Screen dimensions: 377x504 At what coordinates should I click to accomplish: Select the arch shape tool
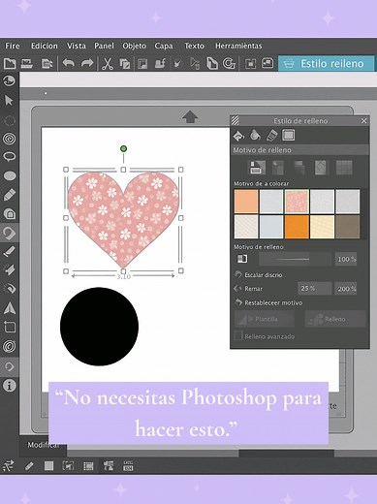point(10,213)
